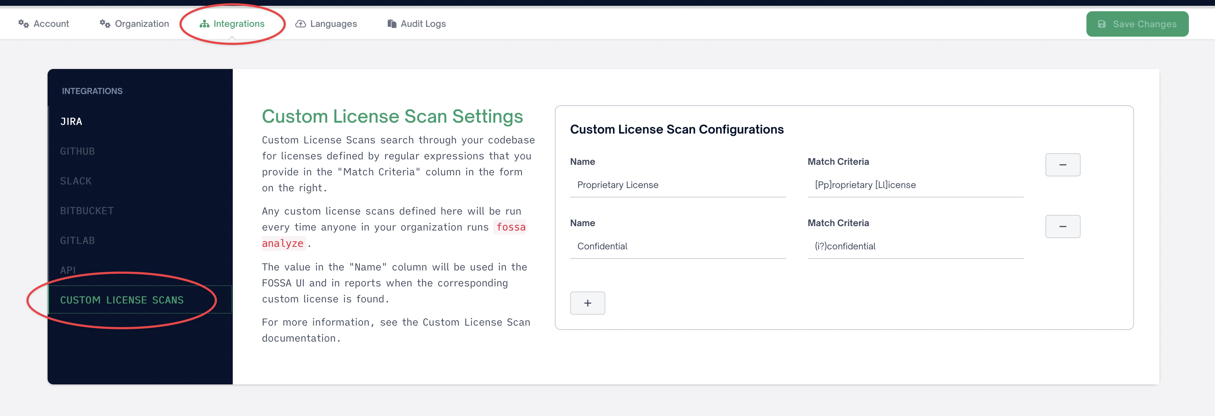Click the Account gears icon
This screenshot has height=416, width=1215.
pos(24,24)
